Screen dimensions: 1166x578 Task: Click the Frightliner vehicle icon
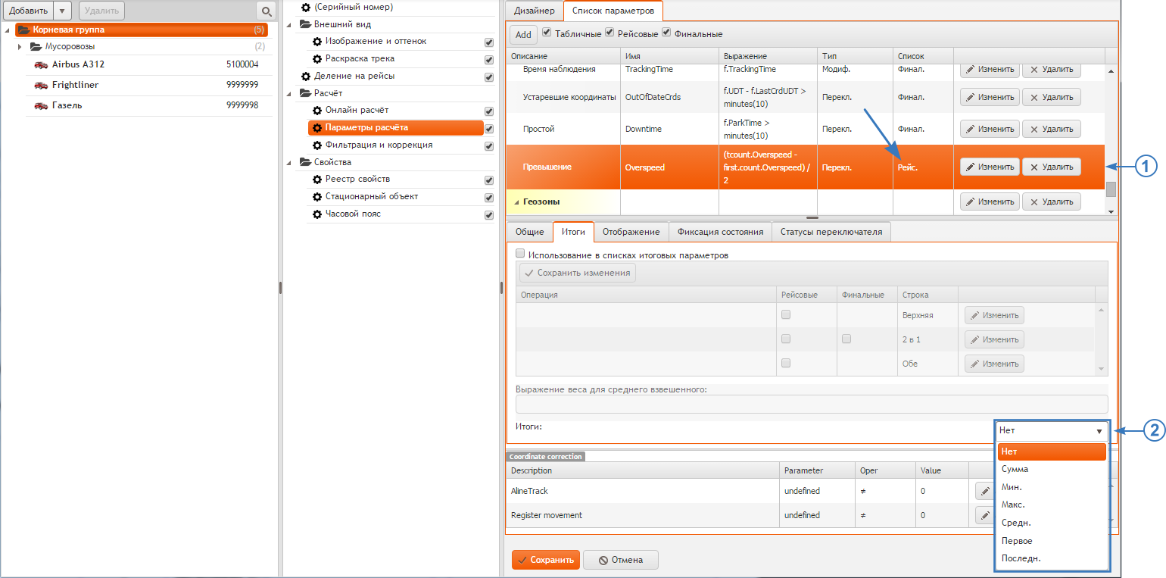pos(41,86)
